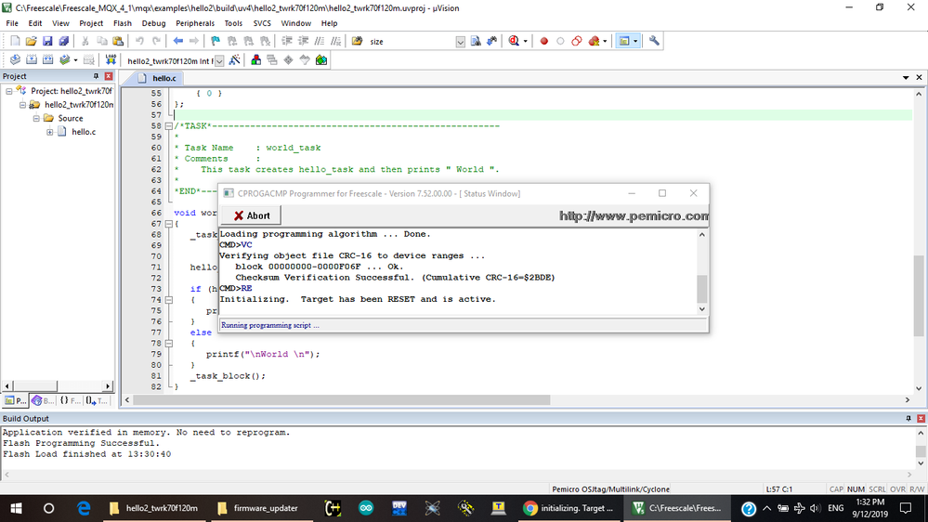This screenshot has height=522, width=928.
Task: Expand the hello.c tree node
Action: click(x=50, y=132)
